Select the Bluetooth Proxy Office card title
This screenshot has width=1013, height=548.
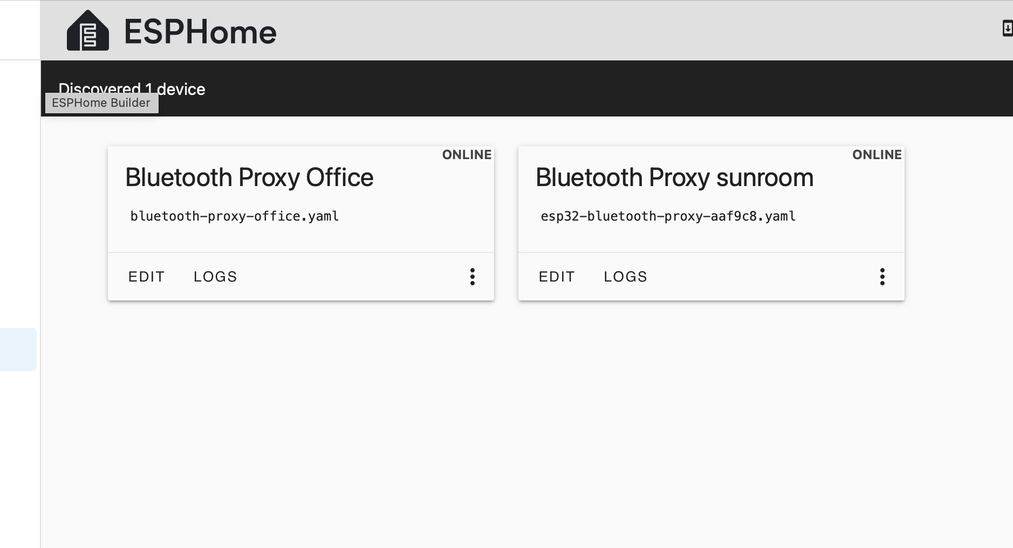(x=249, y=177)
